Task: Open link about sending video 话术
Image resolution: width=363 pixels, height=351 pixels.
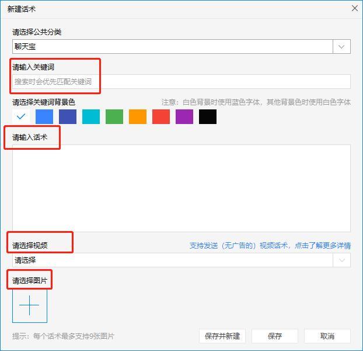Action: (x=270, y=246)
